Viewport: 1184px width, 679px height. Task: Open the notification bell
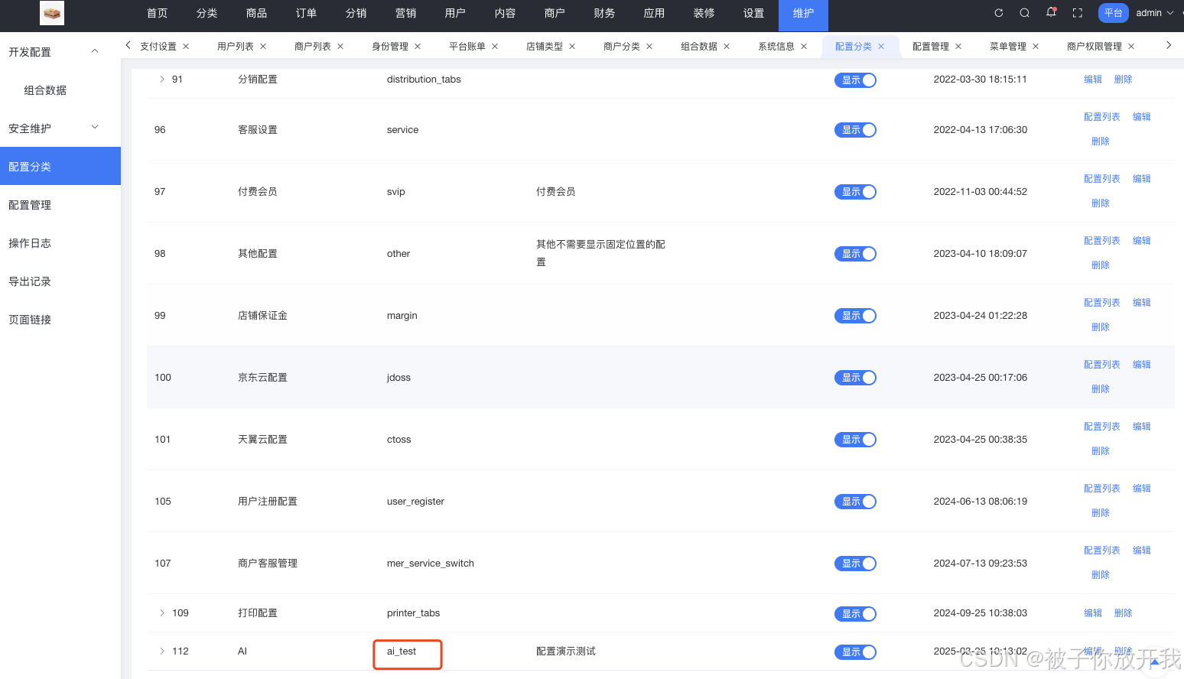click(1051, 12)
